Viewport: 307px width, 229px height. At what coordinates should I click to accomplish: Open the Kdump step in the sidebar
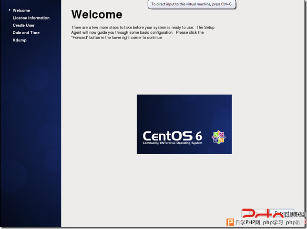coord(20,40)
